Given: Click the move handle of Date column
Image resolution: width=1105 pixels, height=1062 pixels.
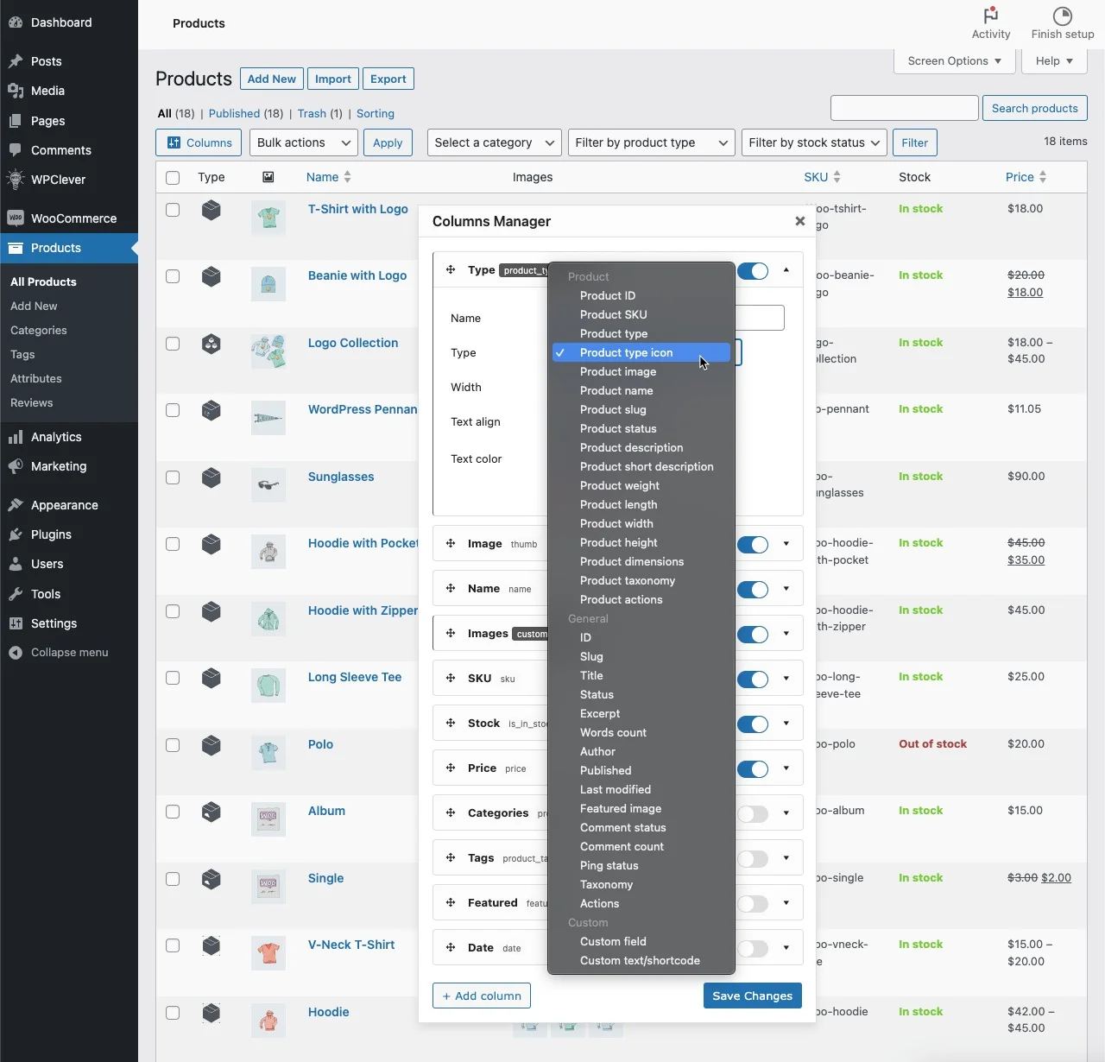Looking at the screenshot, I should (x=451, y=948).
